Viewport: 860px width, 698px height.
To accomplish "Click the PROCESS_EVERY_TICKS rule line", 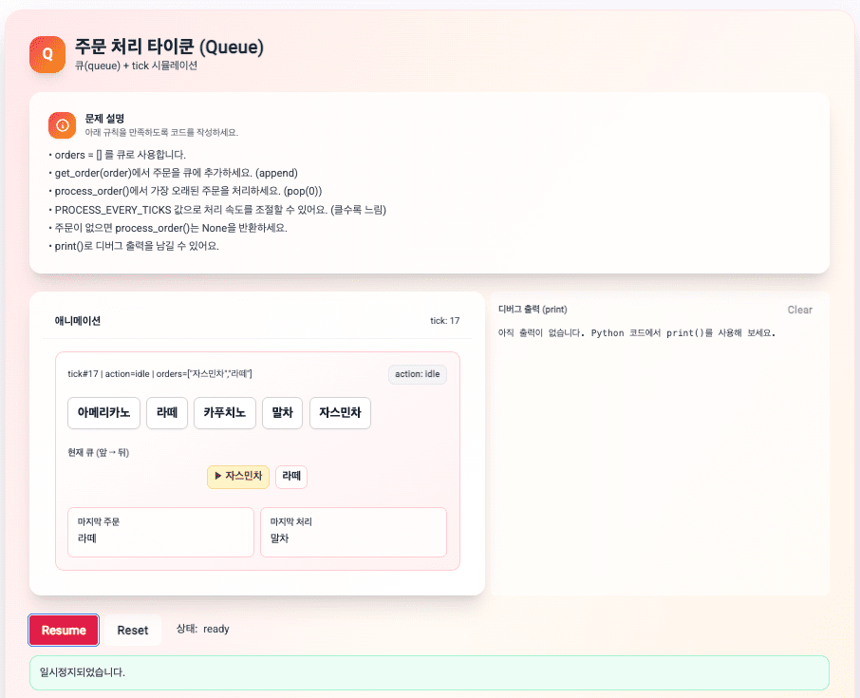I will (x=217, y=210).
